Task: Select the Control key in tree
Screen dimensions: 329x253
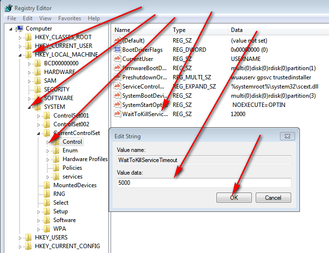Action: pos(72,142)
